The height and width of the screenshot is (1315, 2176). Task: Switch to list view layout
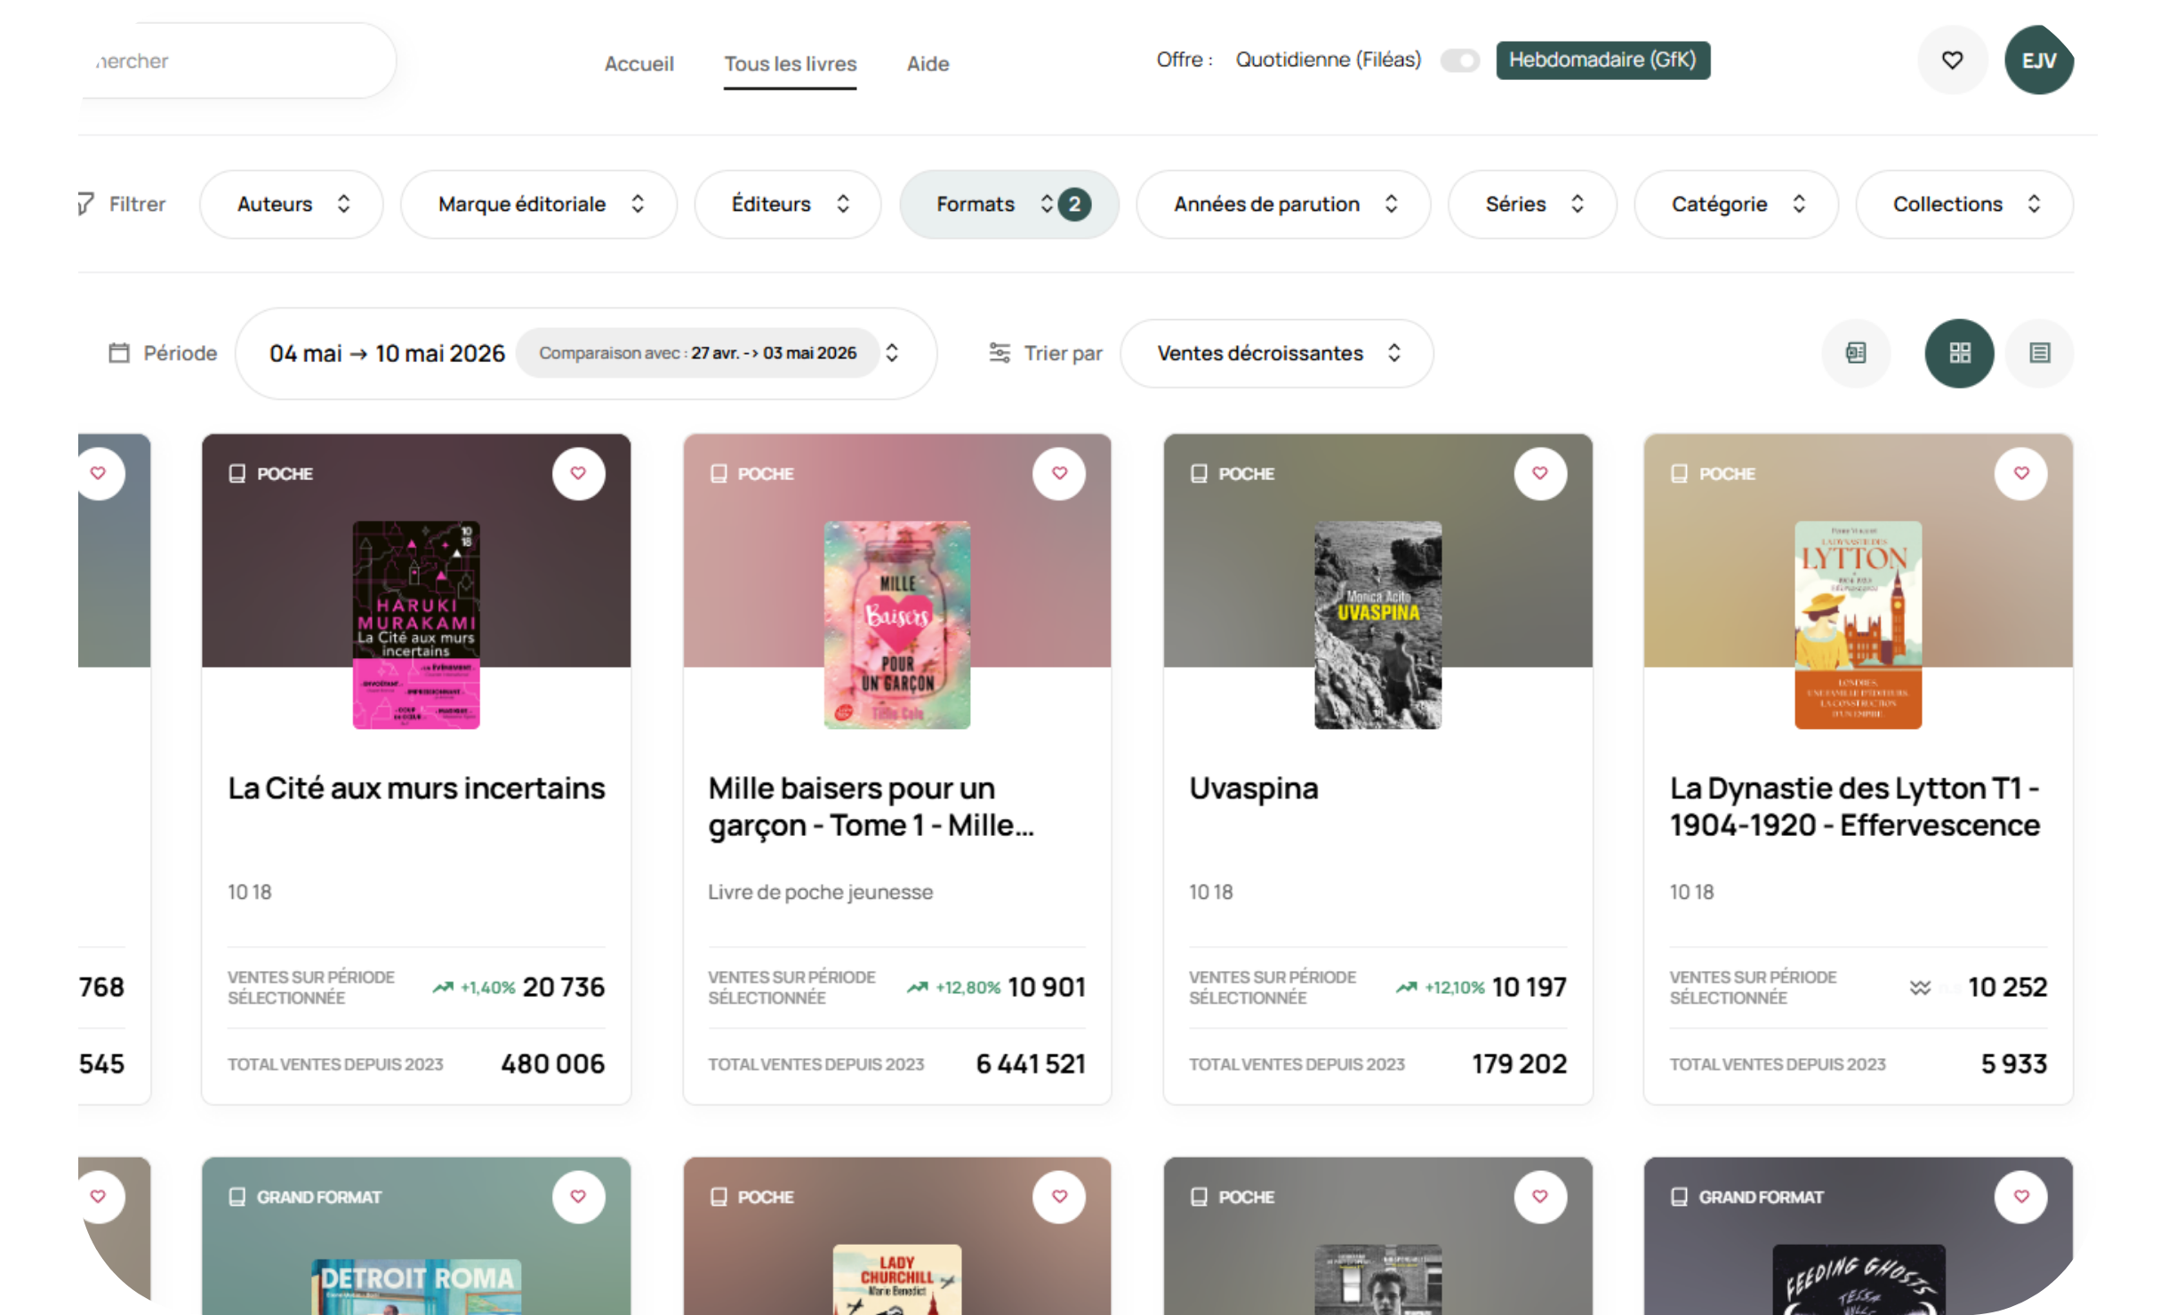[2039, 353]
